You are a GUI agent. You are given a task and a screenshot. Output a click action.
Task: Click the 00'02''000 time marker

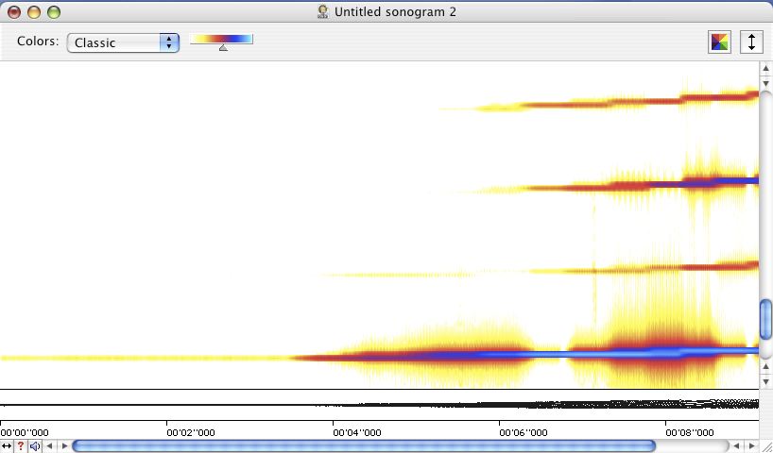coord(191,433)
